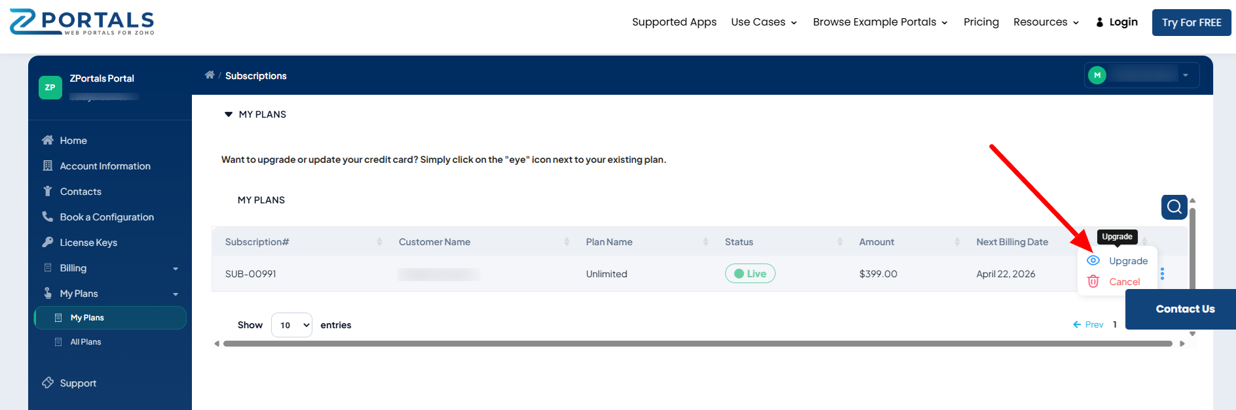Collapse the MY PLANS section triangle
The width and height of the screenshot is (1236, 410).
229,114
